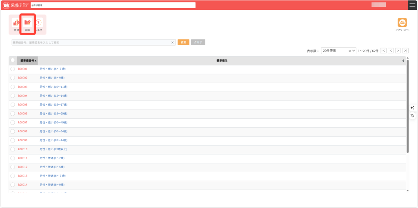Go to アプリTOPへ cloud icon
The width and height of the screenshot is (418, 208).
pyautogui.click(x=402, y=23)
